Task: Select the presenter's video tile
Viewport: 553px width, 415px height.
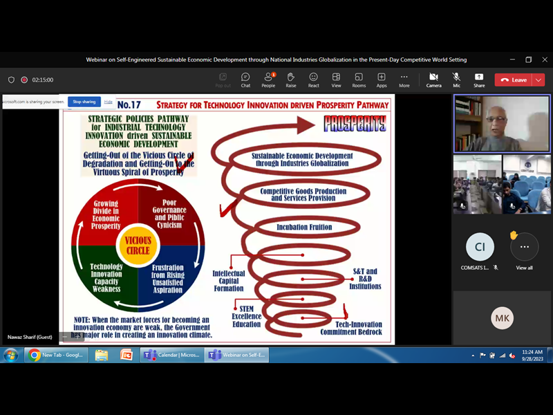Action: [x=502, y=124]
